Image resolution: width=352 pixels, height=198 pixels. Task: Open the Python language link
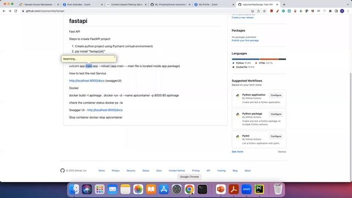click(242, 63)
